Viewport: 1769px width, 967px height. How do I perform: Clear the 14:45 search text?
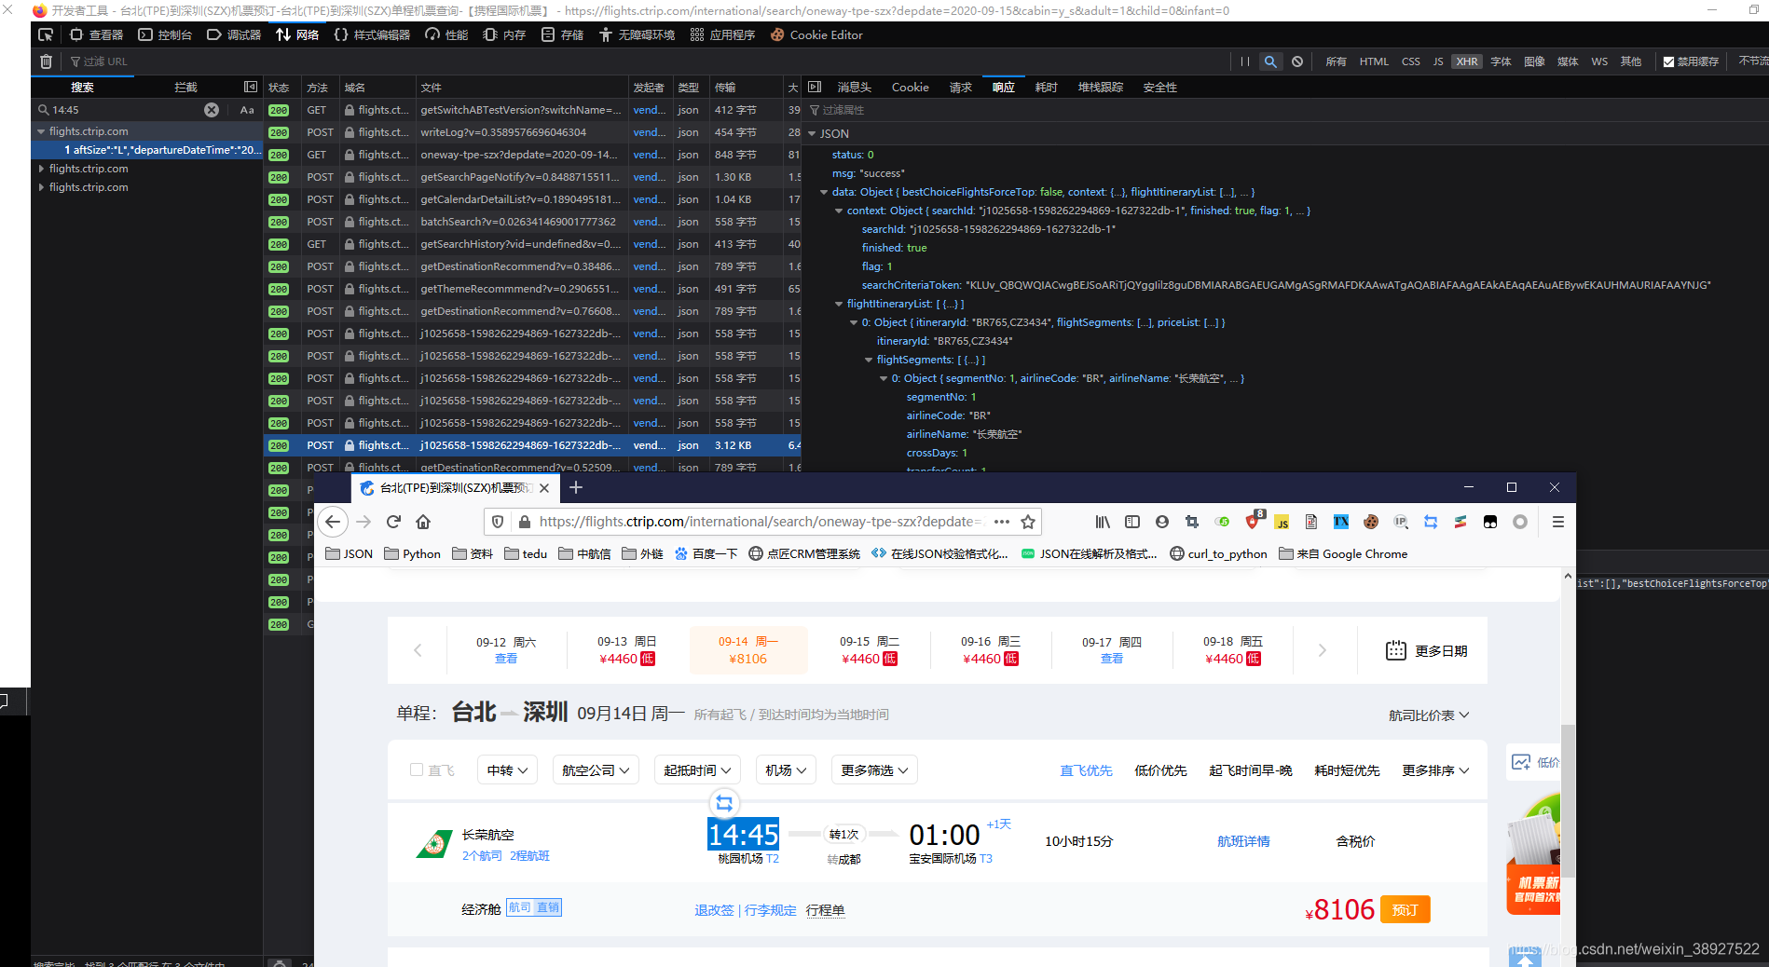(212, 110)
